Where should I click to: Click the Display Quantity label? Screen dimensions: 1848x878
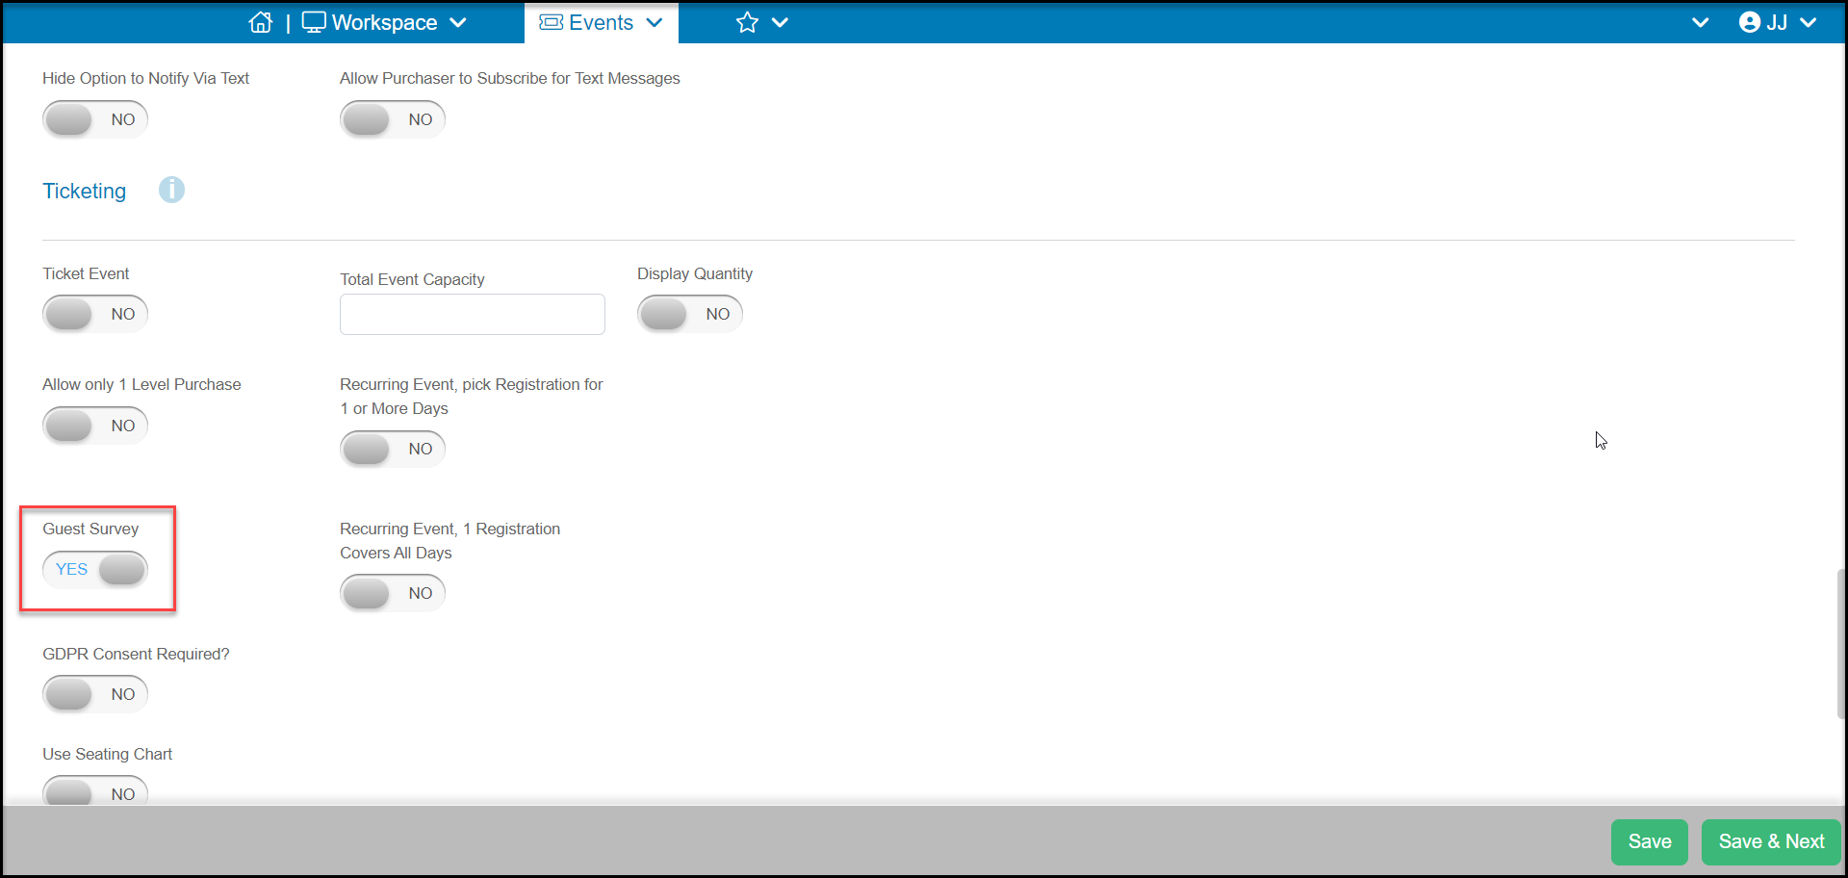pyautogui.click(x=695, y=273)
